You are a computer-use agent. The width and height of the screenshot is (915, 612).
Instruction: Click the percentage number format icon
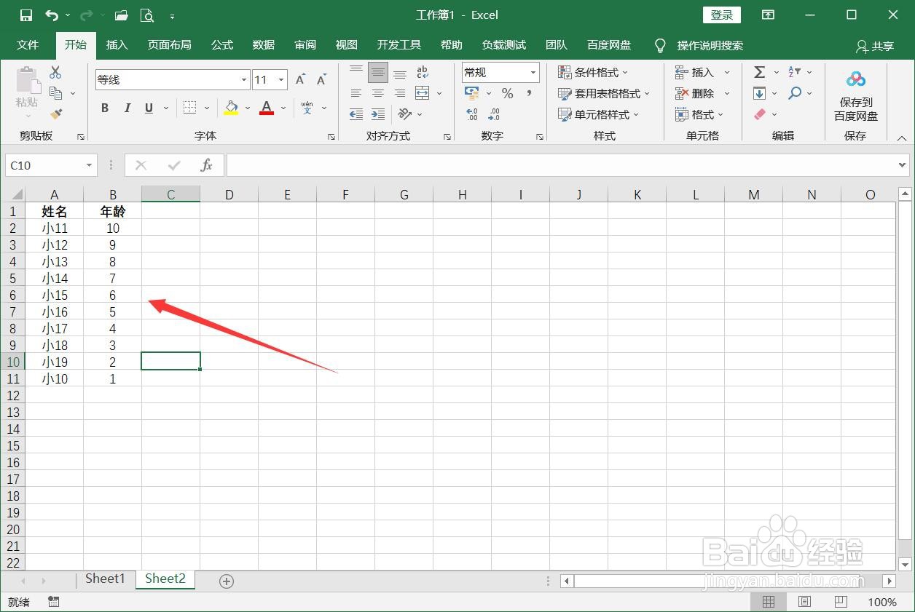(x=507, y=93)
